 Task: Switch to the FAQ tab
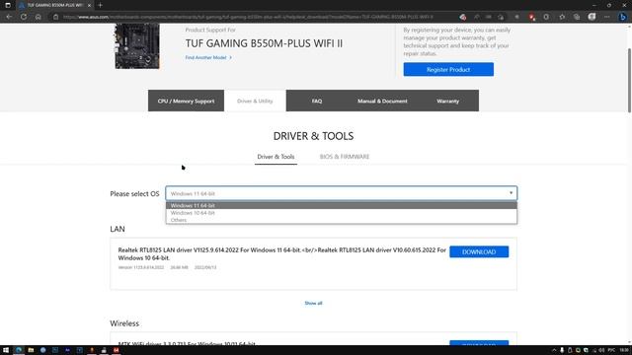coord(317,101)
